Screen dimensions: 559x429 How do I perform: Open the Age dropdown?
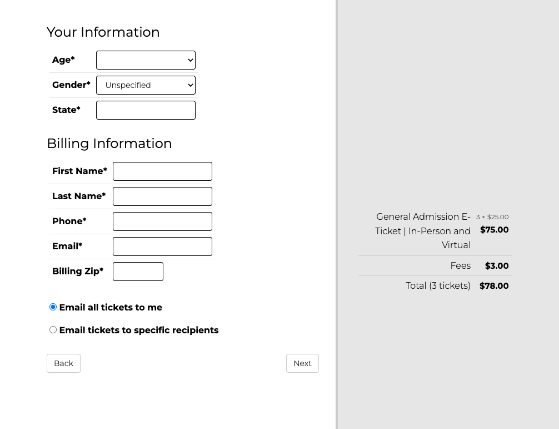click(146, 60)
